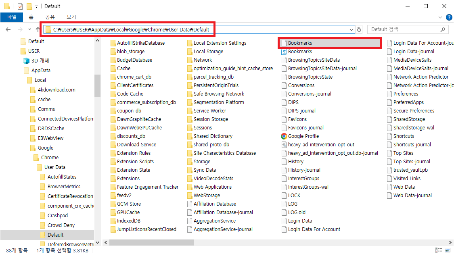Switch to the 홈 ribbon tab

tap(31, 17)
